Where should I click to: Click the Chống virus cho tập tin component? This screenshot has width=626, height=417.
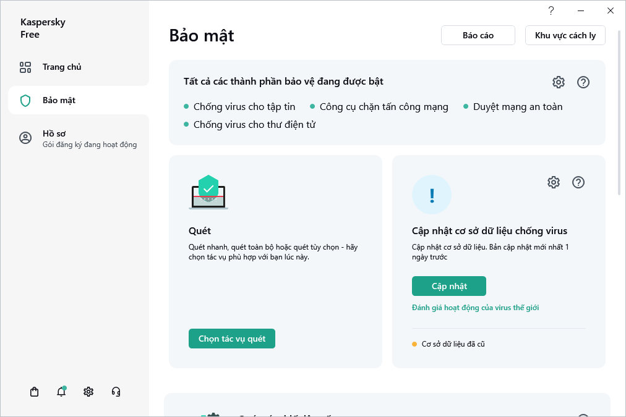click(x=244, y=107)
